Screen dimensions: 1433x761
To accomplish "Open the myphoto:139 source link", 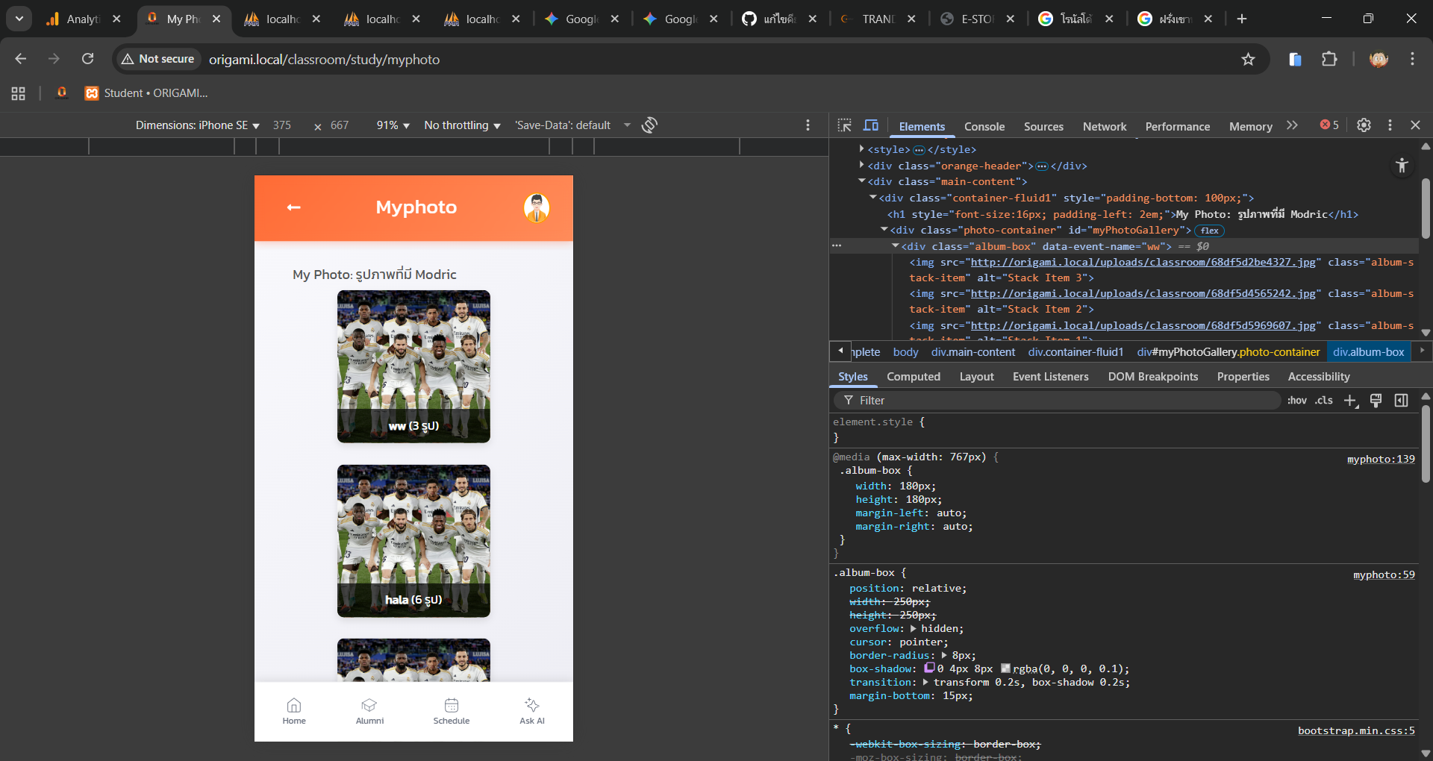I will coord(1380,459).
